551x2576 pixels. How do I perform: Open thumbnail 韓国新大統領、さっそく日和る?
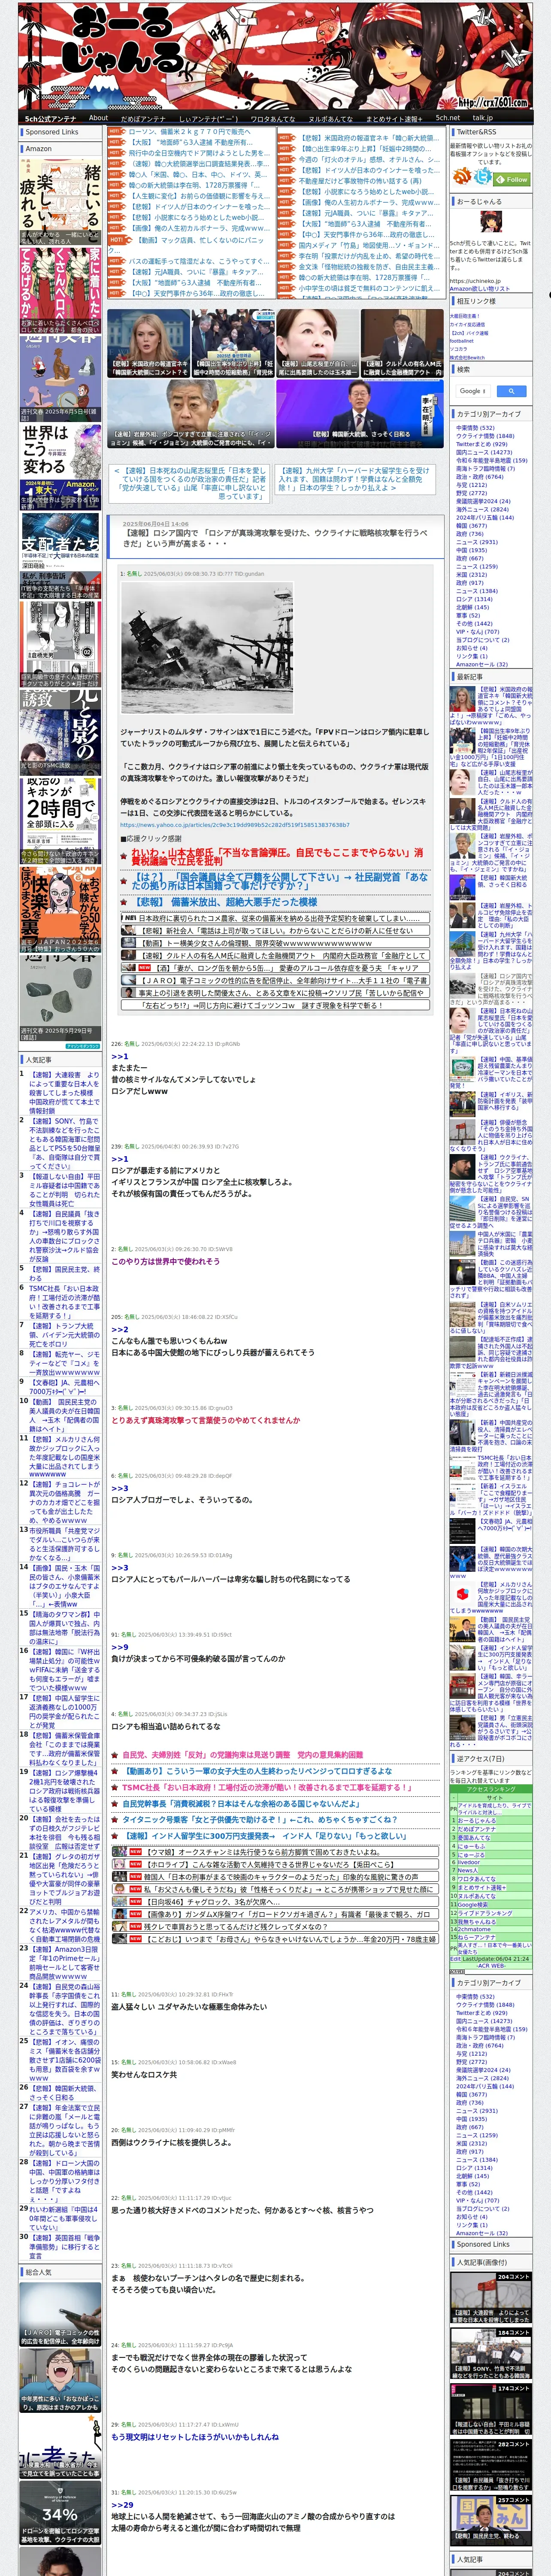(x=361, y=414)
